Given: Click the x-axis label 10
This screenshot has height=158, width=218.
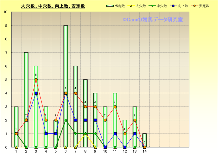Looking at the screenshot, I should coord(105,151).
